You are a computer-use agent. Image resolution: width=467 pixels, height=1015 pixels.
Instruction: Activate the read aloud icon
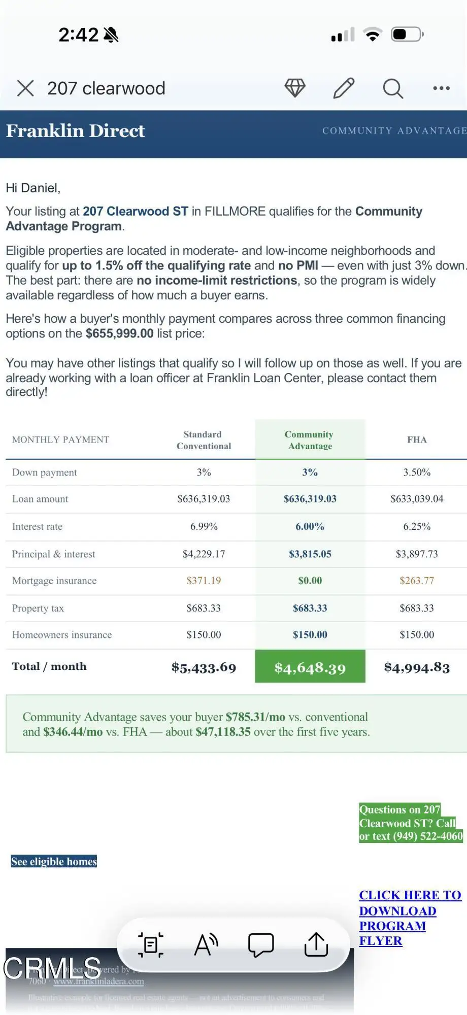[x=206, y=945]
